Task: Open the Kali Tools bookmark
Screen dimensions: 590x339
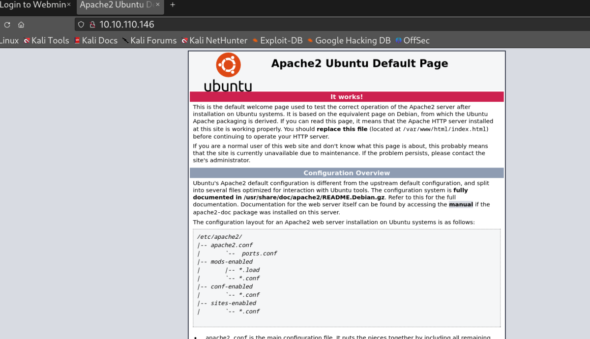Action: click(47, 41)
